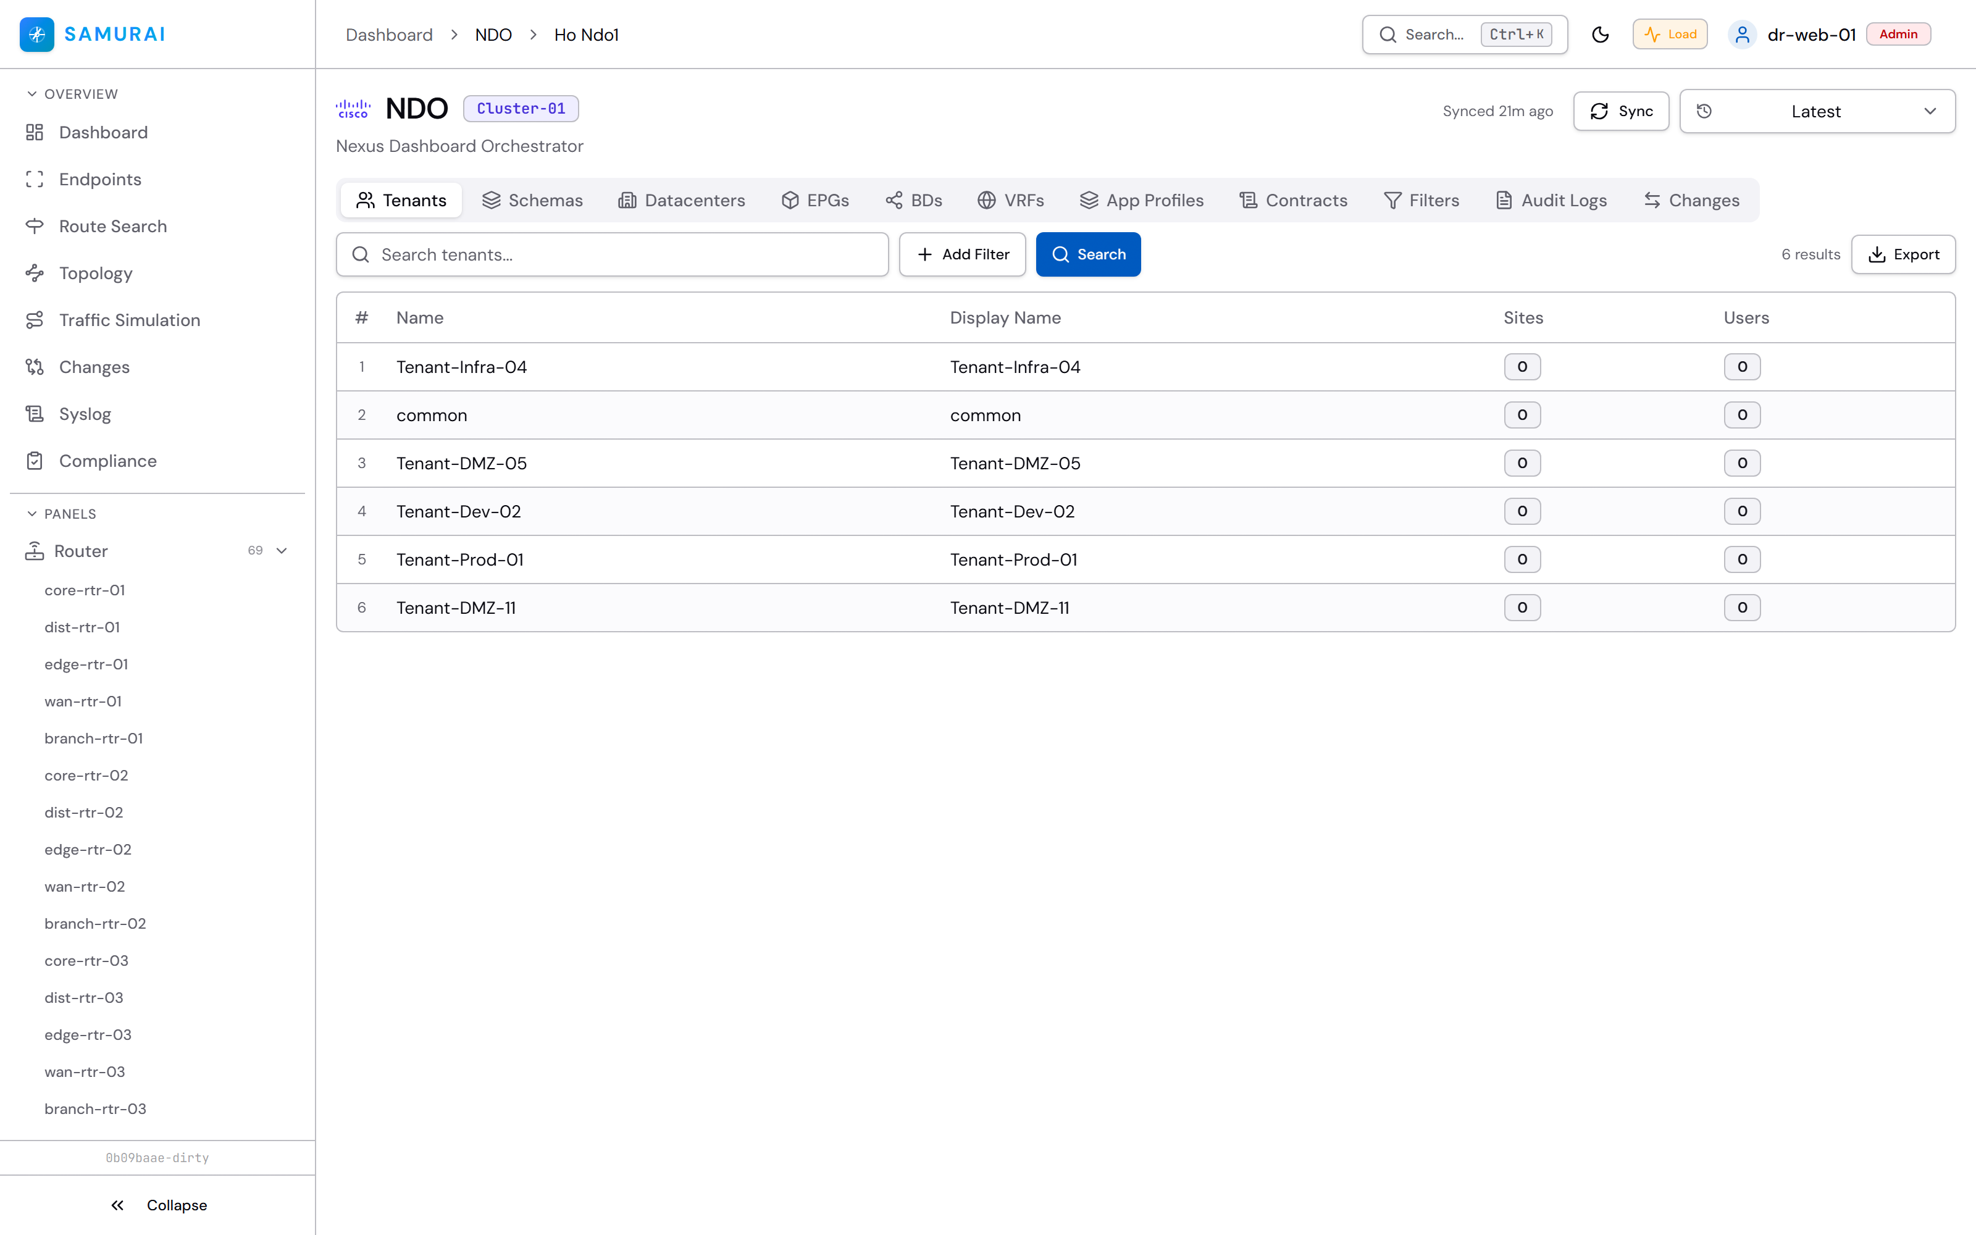1976x1235 pixels.
Task: Click the Cisco logo icon
Action: [354, 109]
